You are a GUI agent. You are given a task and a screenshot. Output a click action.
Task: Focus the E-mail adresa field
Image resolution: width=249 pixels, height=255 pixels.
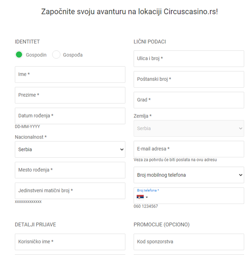(x=189, y=149)
